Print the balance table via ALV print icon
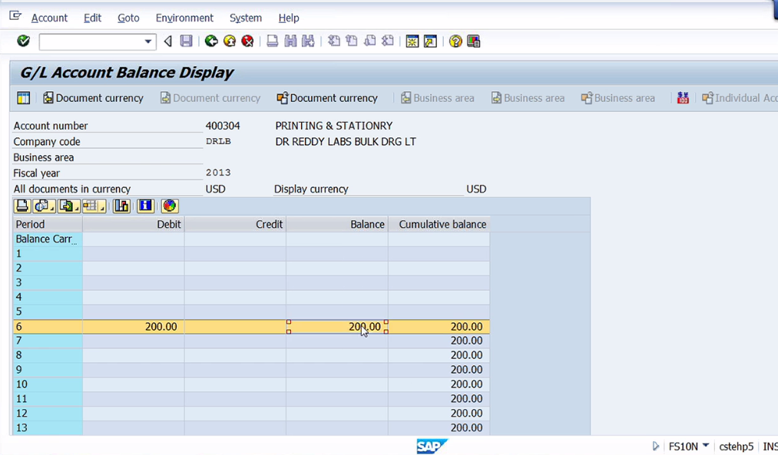This screenshot has height=455, width=778. click(22, 206)
